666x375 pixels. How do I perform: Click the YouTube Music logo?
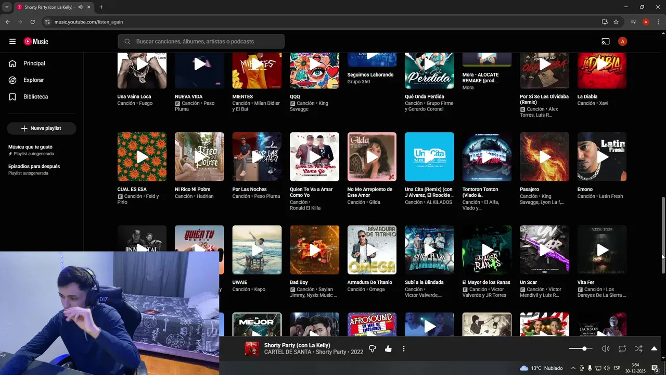pyautogui.click(x=36, y=42)
